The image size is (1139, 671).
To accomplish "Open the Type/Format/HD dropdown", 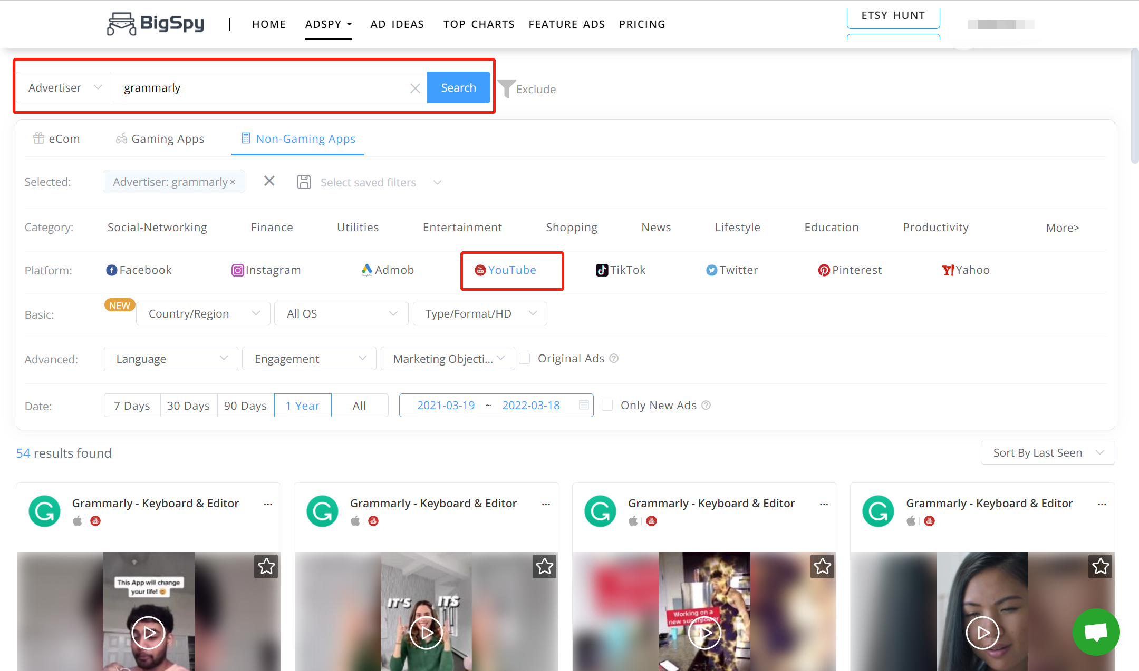I will 480,313.
